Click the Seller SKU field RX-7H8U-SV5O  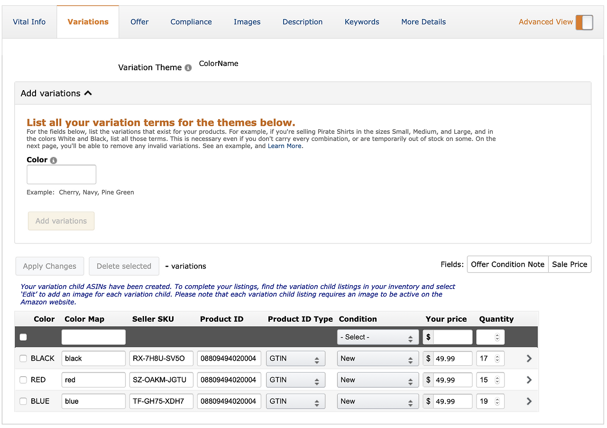coord(161,359)
